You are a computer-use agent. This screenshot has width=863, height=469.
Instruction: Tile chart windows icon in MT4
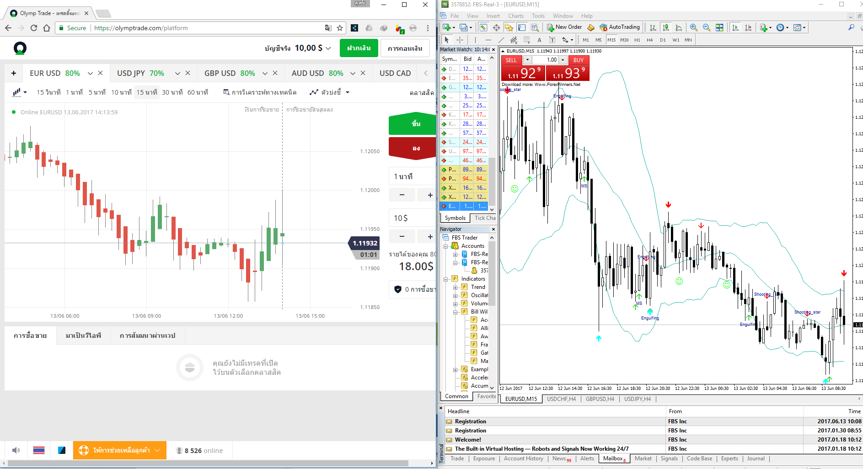point(719,27)
